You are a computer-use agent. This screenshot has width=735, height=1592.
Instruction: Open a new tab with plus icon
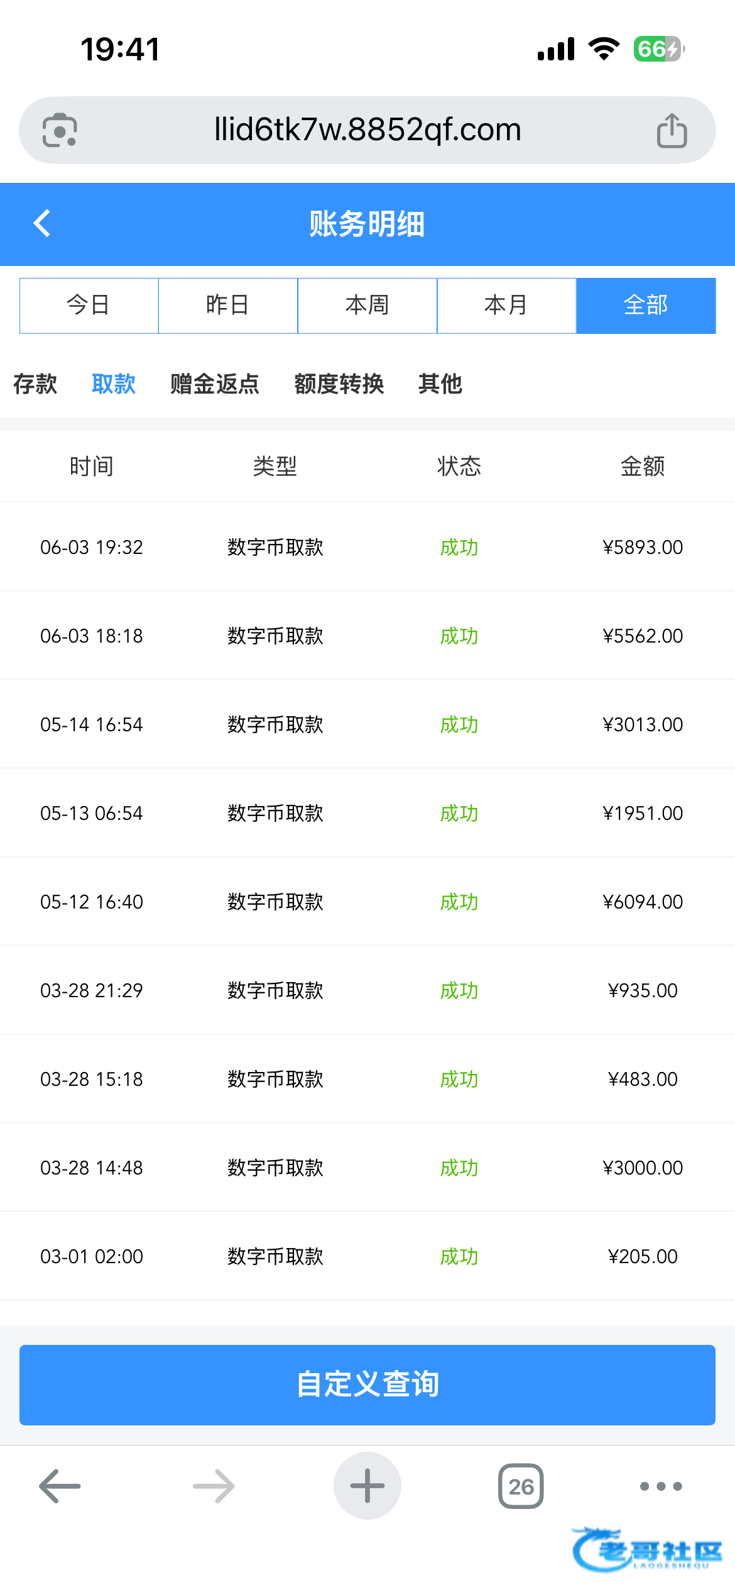click(x=367, y=1486)
